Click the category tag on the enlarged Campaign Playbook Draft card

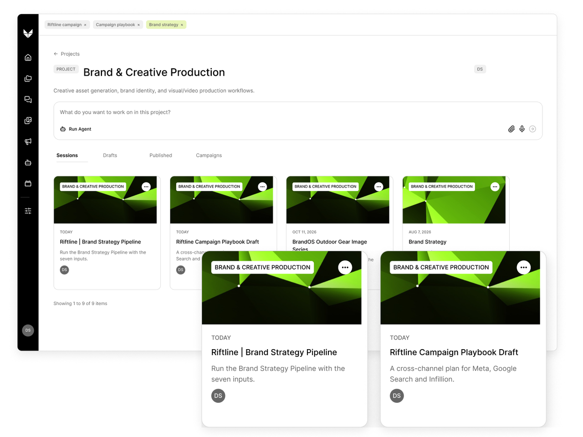pos(441,267)
